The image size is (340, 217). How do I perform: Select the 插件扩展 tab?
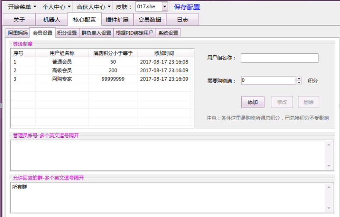click(x=117, y=20)
